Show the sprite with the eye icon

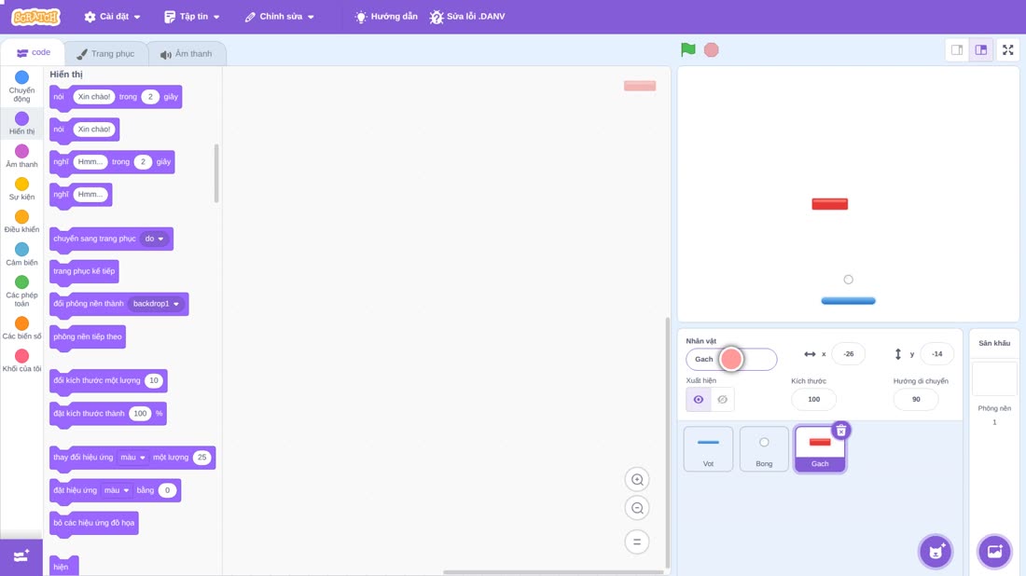699,400
